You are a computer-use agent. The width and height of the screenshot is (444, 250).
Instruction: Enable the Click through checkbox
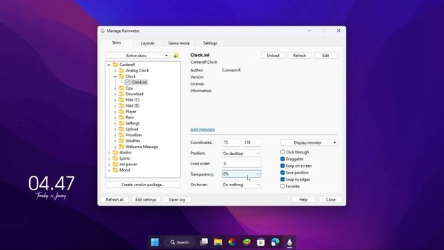click(282, 152)
